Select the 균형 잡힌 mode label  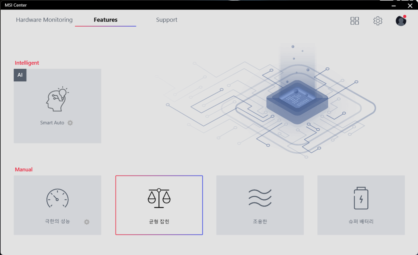pyautogui.click(x=159, y=222)
